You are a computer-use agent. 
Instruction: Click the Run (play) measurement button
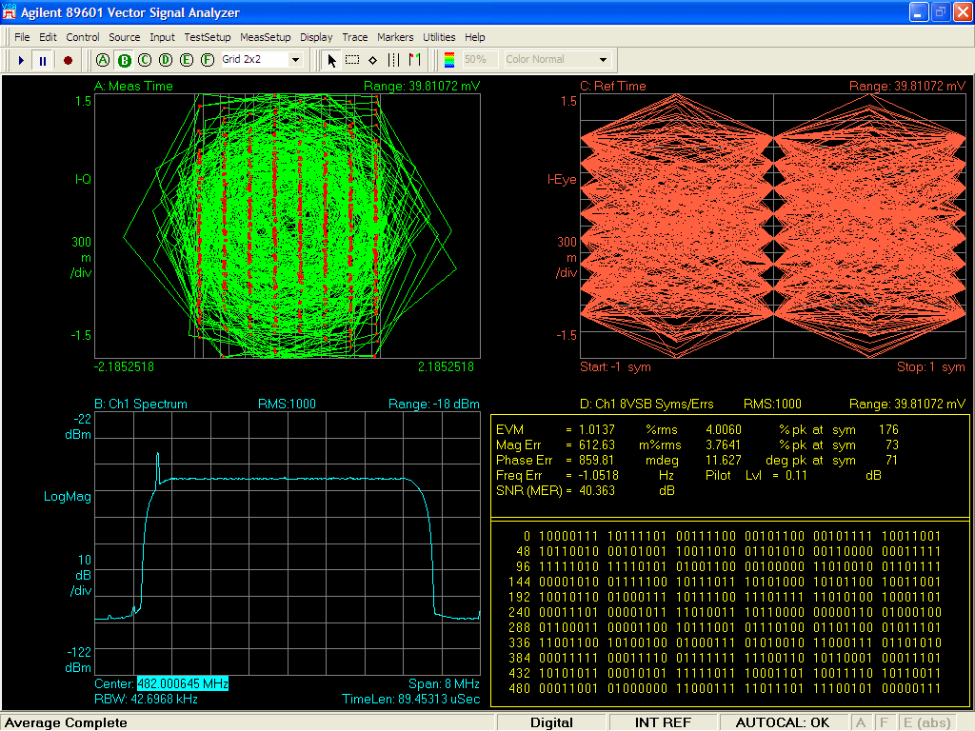22,60
